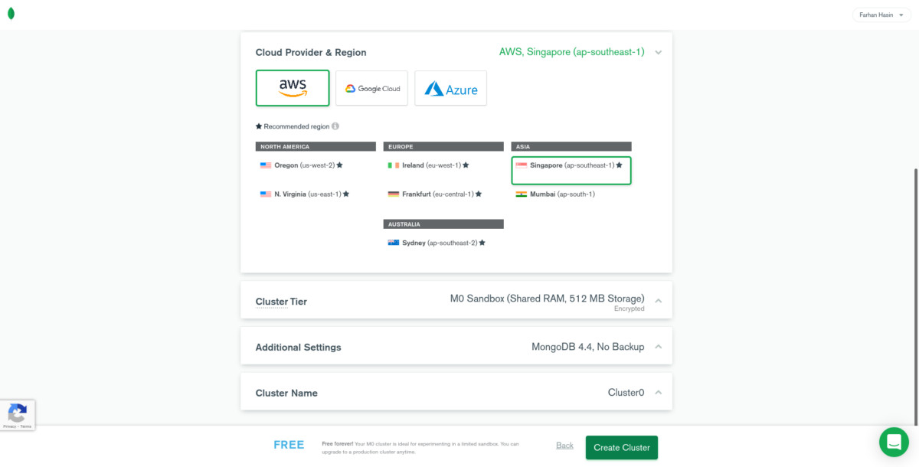Expand the Cluster Tier section chevron
This screenshot has height=467, width=919.
point(658,301)
